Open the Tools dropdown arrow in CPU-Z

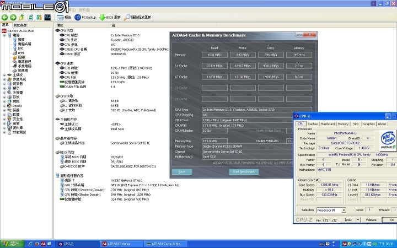[358, 220]
